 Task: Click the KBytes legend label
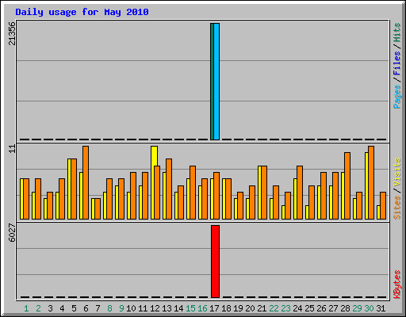click(x=396, y=285)
